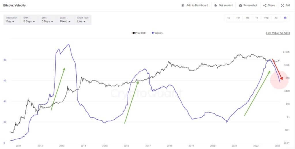The height and width of the screenshot is (149, 295).
Task: Click the Set an alert bell icon
Action: pos(216,5)
